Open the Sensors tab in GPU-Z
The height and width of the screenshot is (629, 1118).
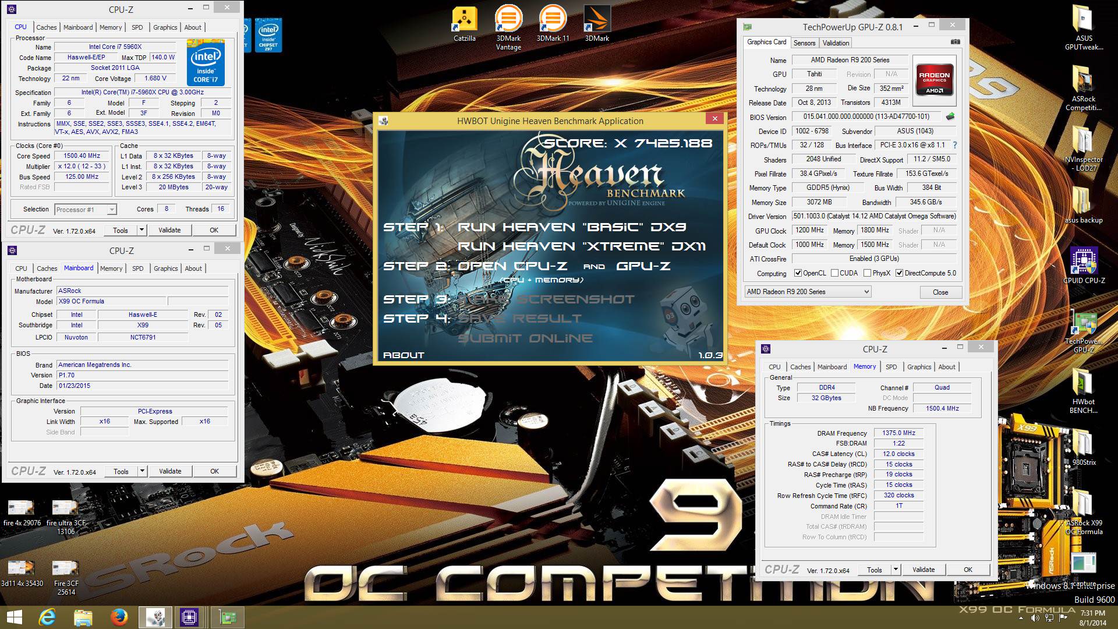(x=804, y=43)
